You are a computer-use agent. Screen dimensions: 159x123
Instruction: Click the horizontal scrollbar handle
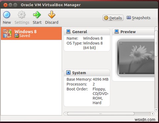(101, 114)
